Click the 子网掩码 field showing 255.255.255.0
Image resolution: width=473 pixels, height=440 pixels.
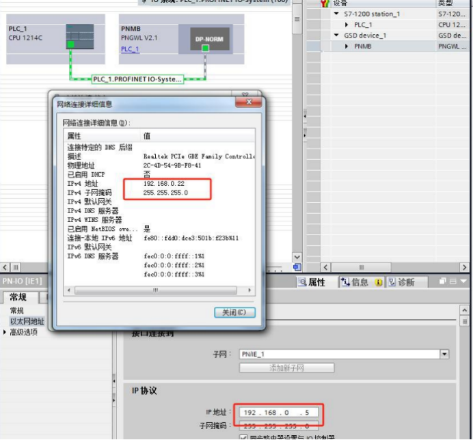(279, 426)
